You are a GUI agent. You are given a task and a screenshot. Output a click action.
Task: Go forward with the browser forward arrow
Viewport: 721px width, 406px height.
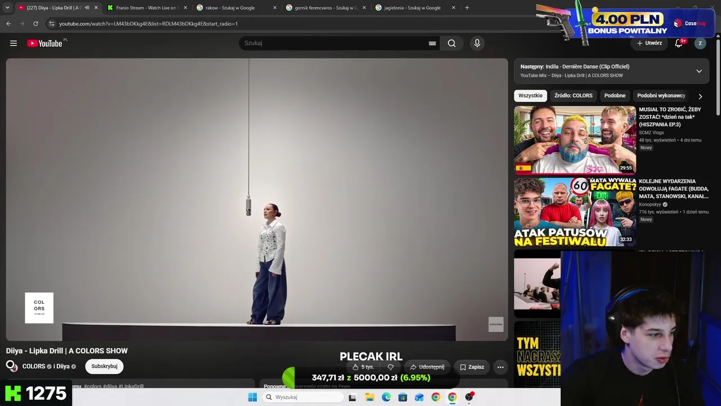point(22,24)
